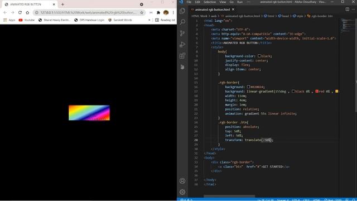Open color picker for #020024 swatch
The height and width of the screenshot is (201, 357).
coord(248,87)
